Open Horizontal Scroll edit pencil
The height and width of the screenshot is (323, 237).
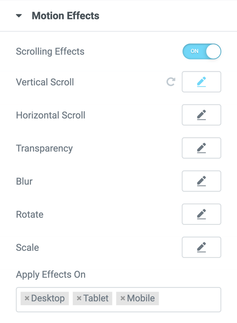201,115
